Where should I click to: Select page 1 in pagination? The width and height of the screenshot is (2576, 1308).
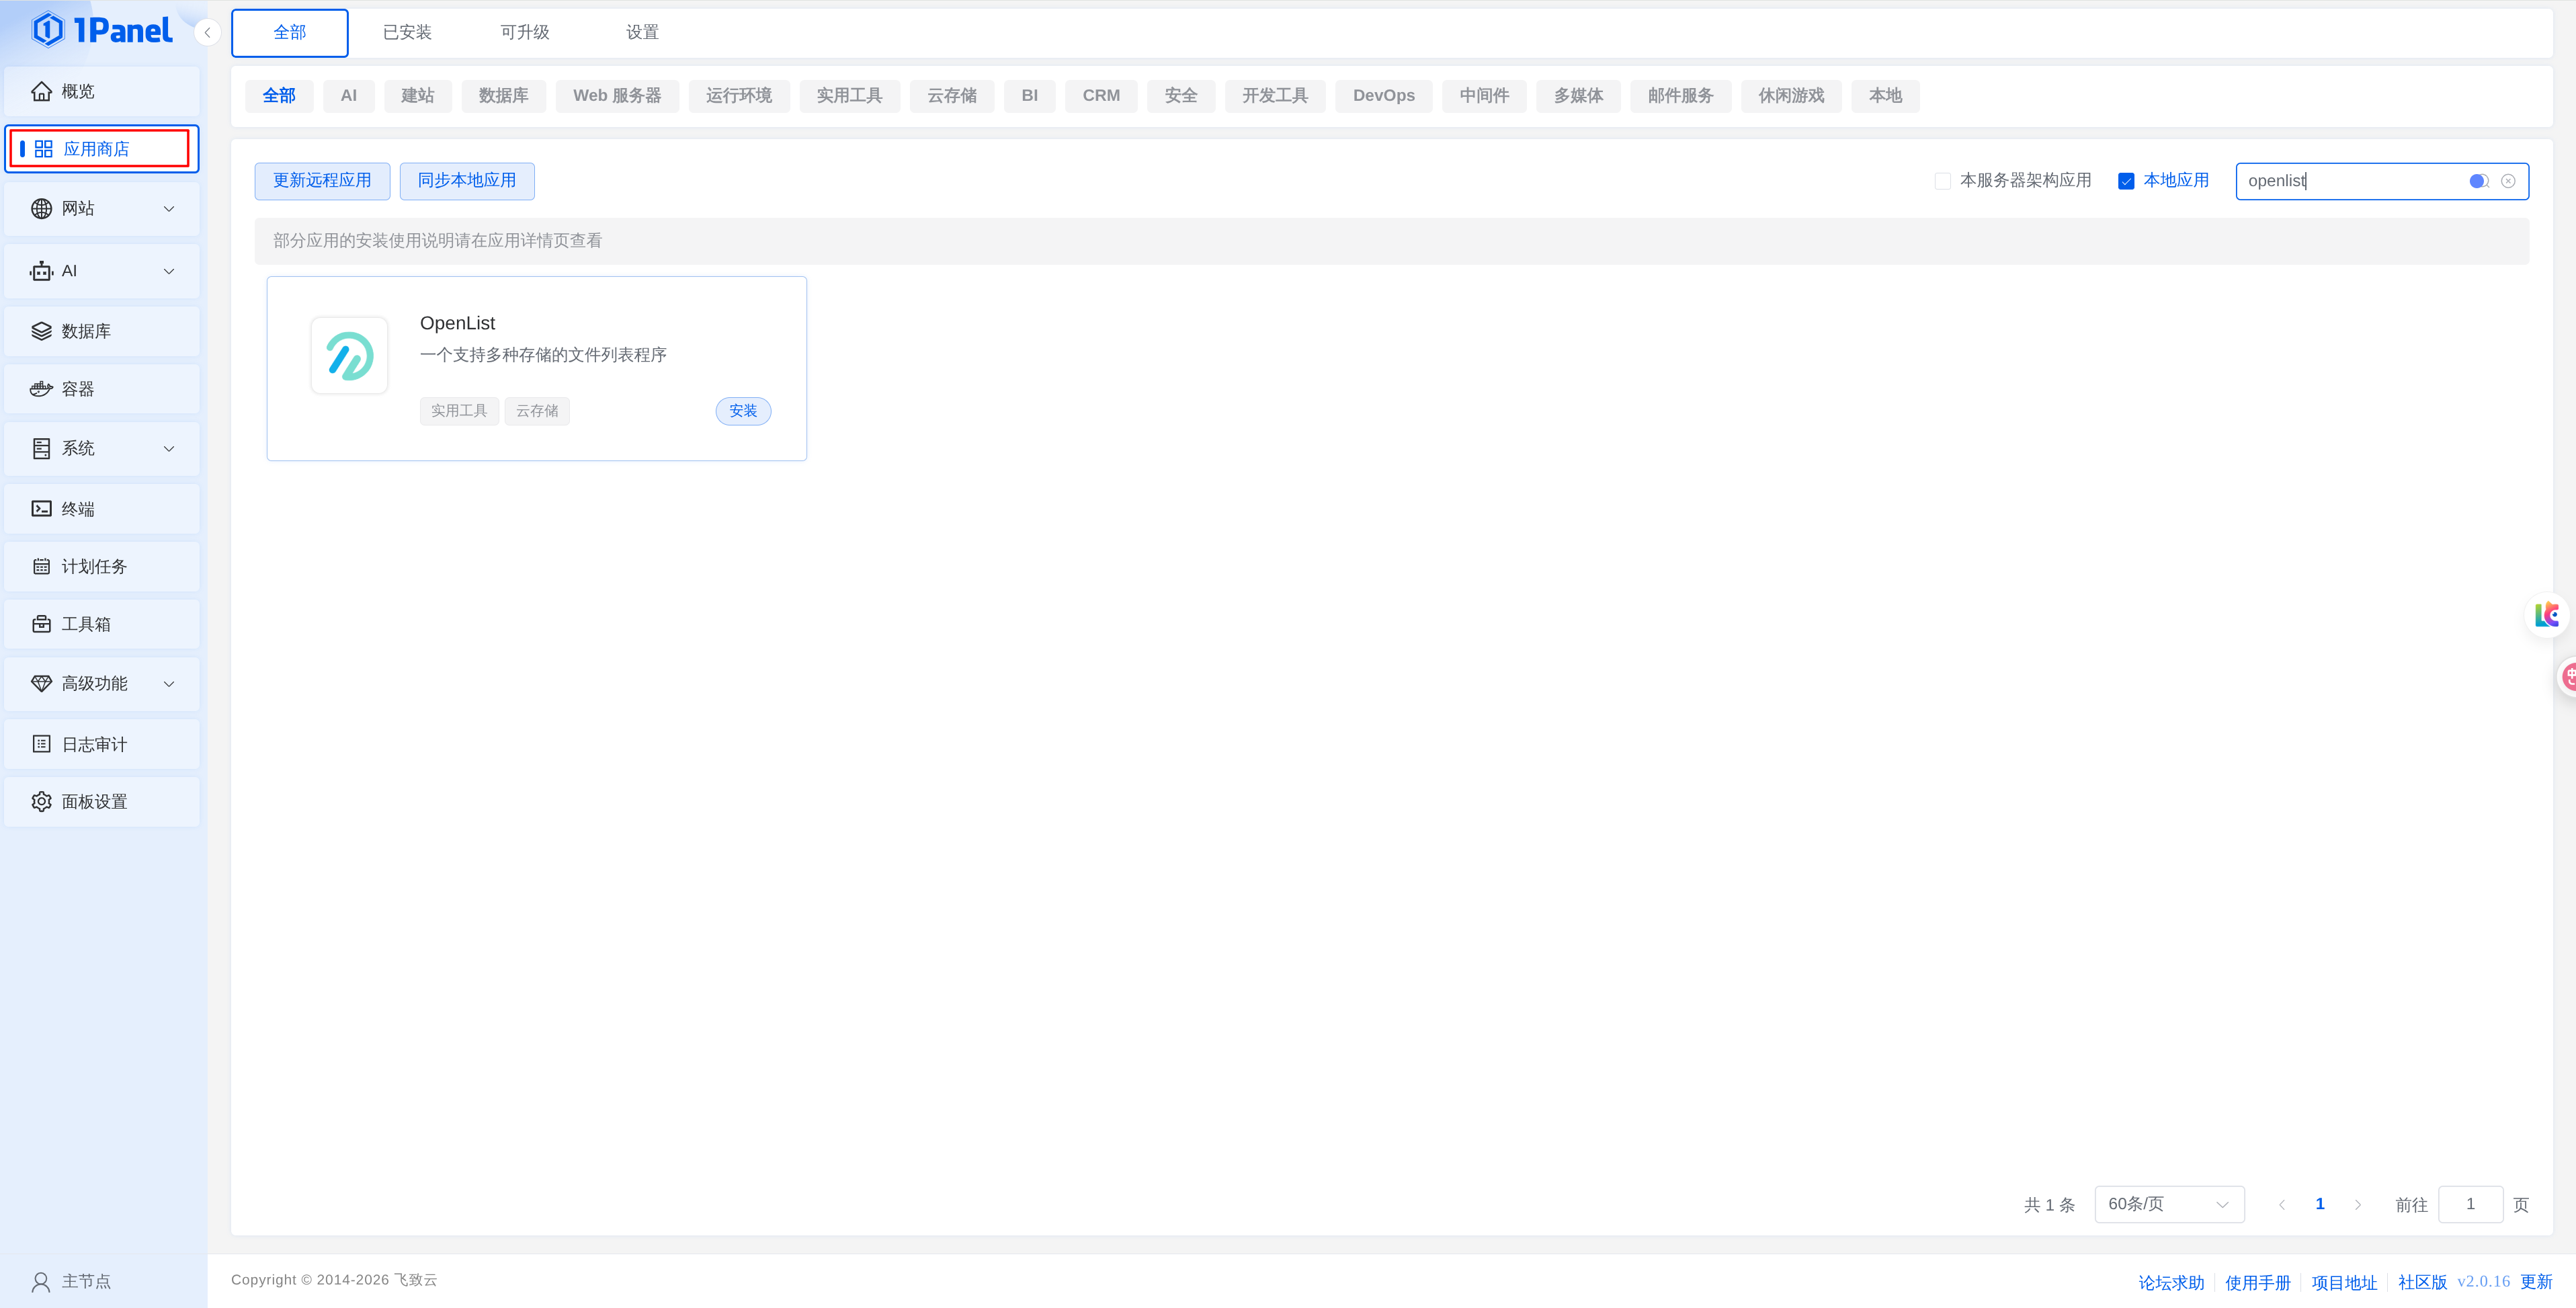[2320, 1204]
